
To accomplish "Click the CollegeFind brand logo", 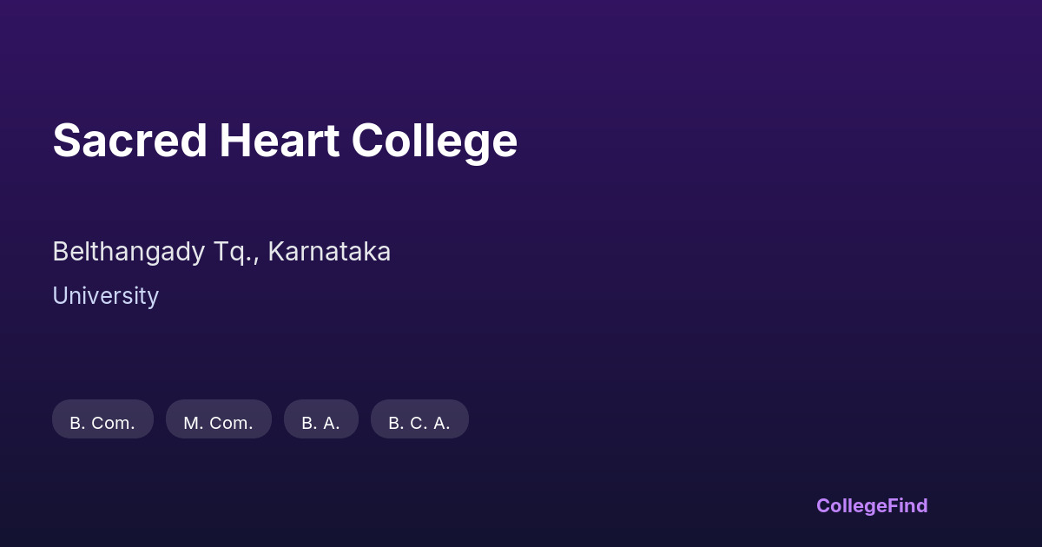I will pyautogui.click(x=871, y=505).
